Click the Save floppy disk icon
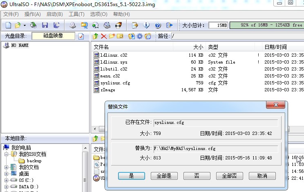This screenshot has height=192, width=304. click(x=45, y=25)
